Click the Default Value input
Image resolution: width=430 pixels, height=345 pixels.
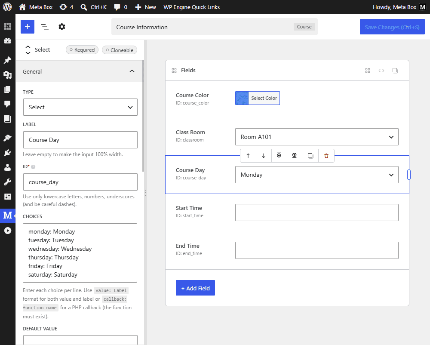(80, 340)
